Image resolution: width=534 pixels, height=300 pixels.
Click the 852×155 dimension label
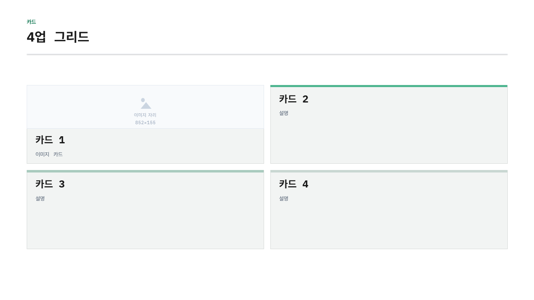point(145,122)
